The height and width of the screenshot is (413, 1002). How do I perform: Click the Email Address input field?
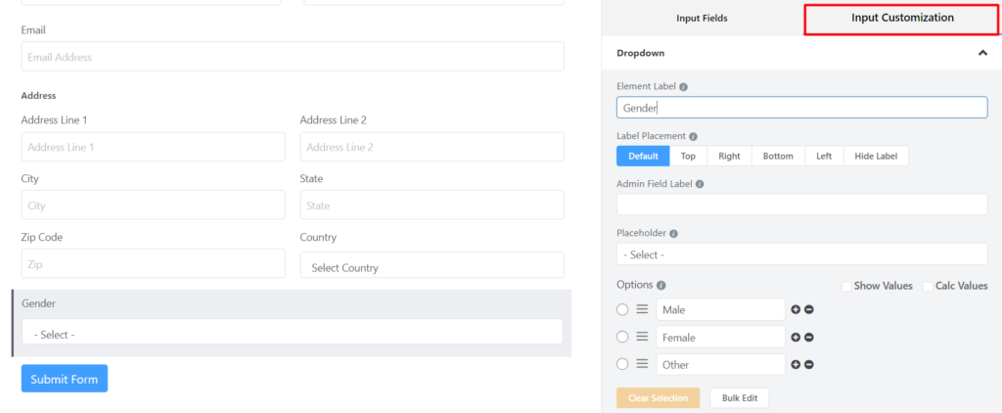point(293,57)
